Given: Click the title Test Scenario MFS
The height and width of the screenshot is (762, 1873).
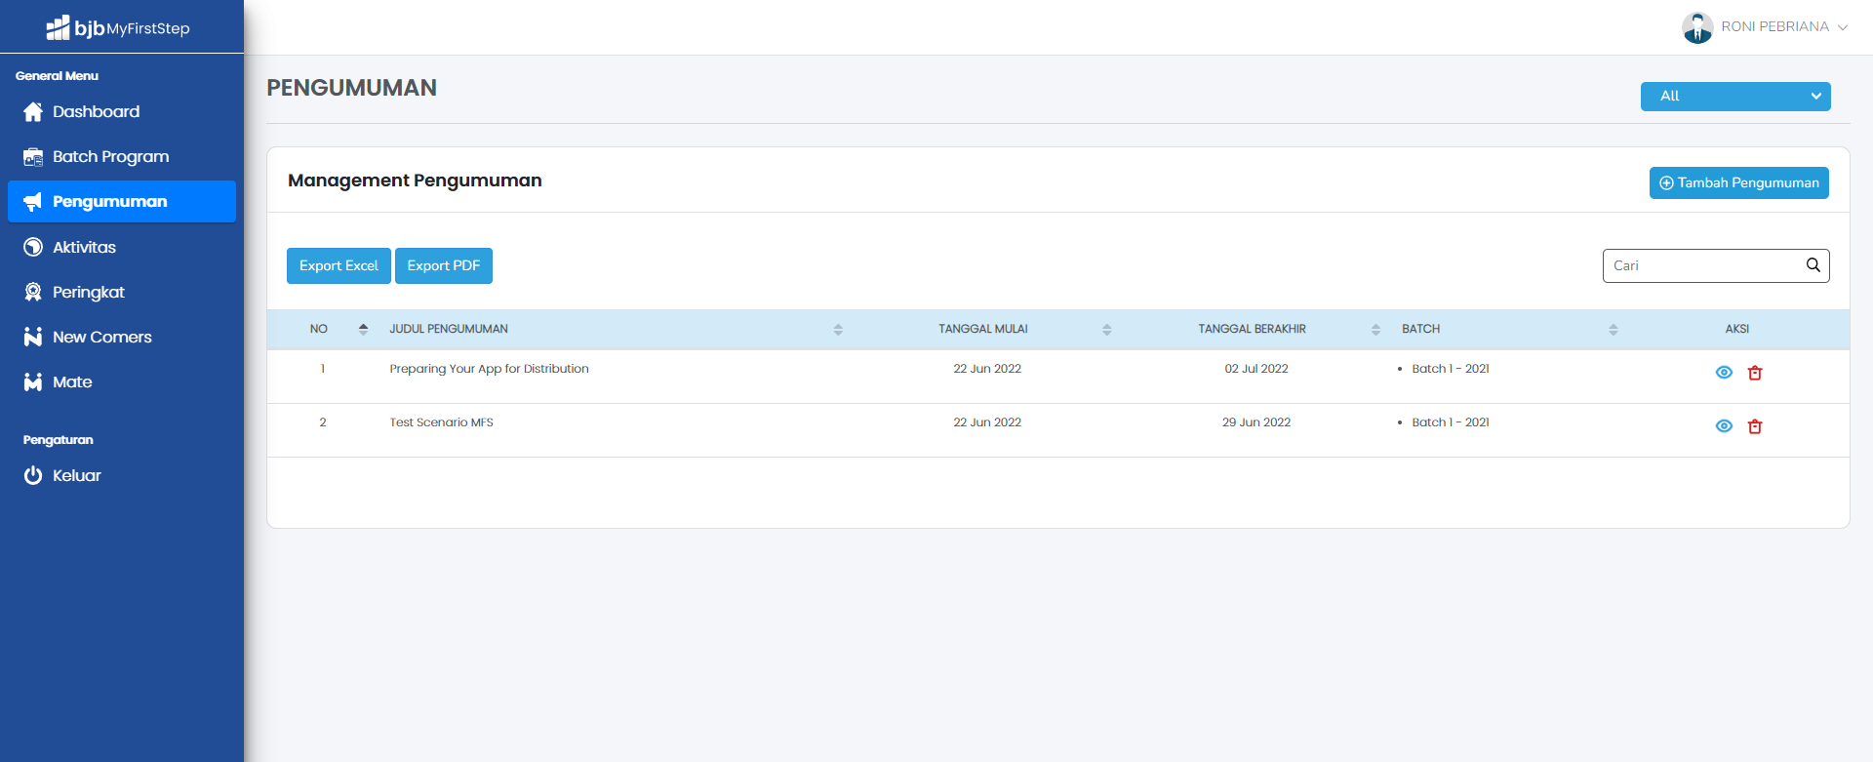Looking at the screenshot, I should [442, 422].
